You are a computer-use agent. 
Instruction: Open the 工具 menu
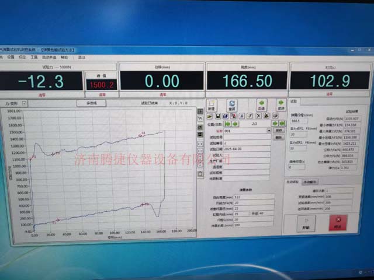[x=34, y=57]
